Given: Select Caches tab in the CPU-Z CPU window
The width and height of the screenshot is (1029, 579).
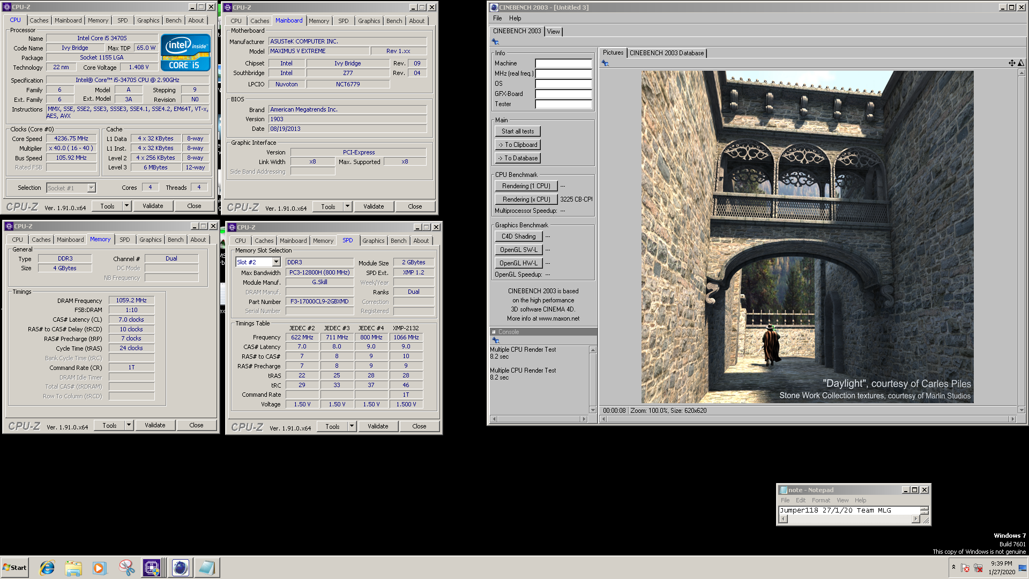Looking at the screenshot, I should (x=39, y=20).
